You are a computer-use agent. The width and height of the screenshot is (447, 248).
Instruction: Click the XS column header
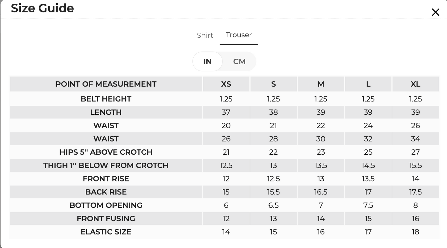click(x=226, y=84)
